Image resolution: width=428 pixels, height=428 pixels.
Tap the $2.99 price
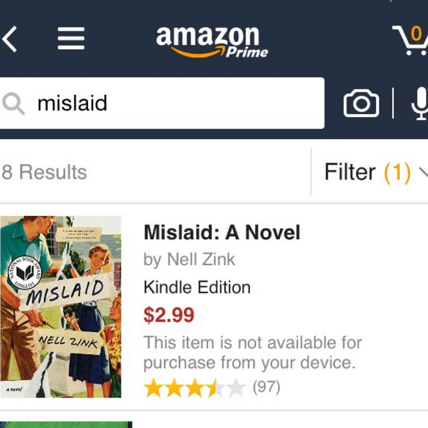[x=169, y=315]
